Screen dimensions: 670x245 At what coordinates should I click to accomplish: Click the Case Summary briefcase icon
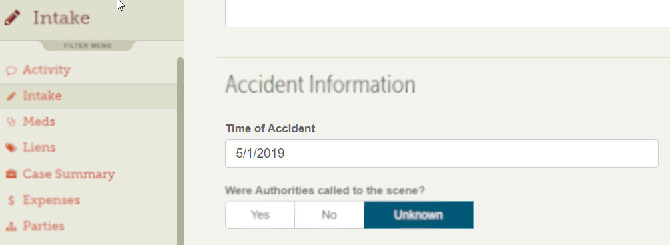tap(11, 174)
